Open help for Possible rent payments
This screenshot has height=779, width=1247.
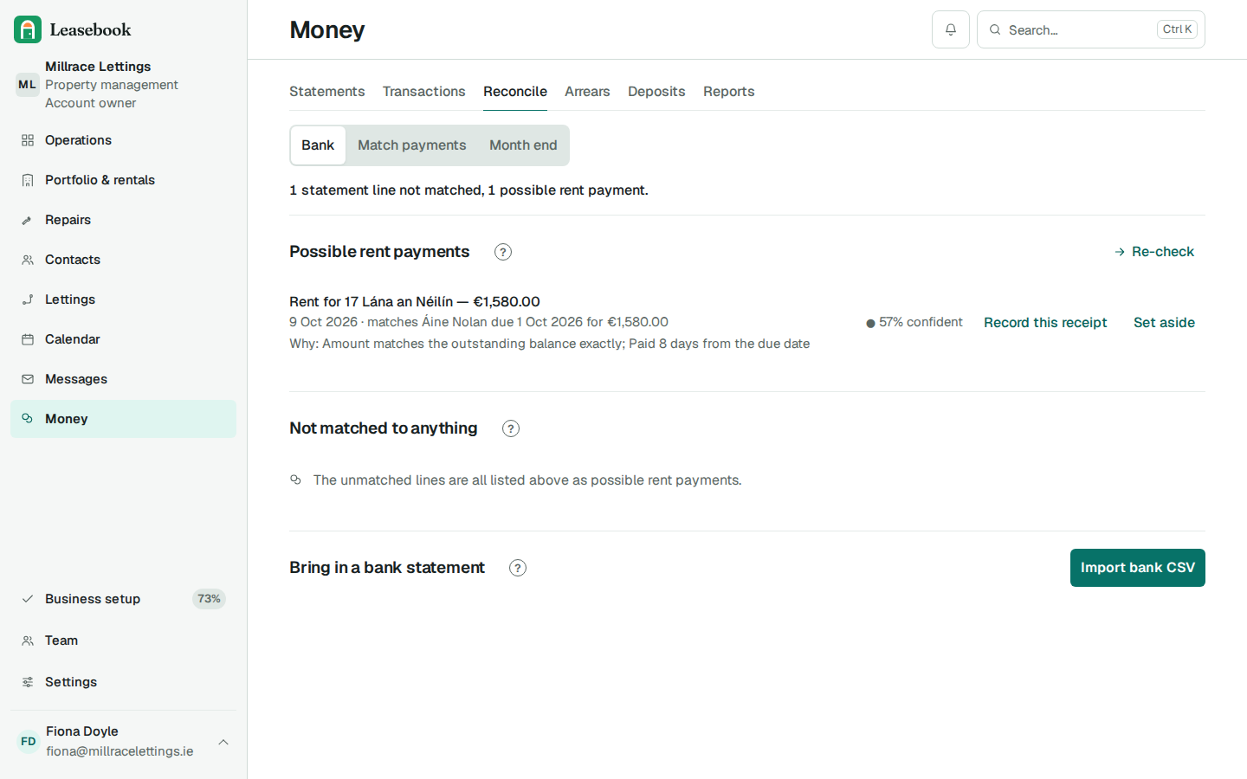(503, 252)
